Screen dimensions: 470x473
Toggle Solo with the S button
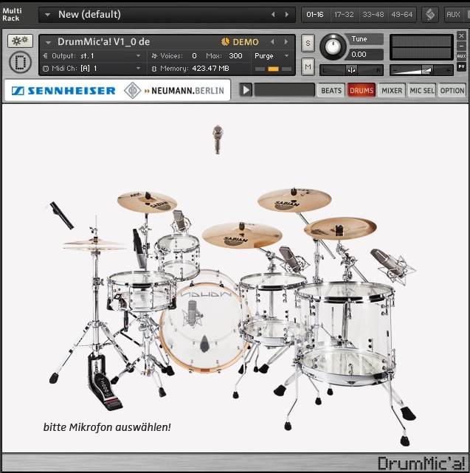pos(308,43)
